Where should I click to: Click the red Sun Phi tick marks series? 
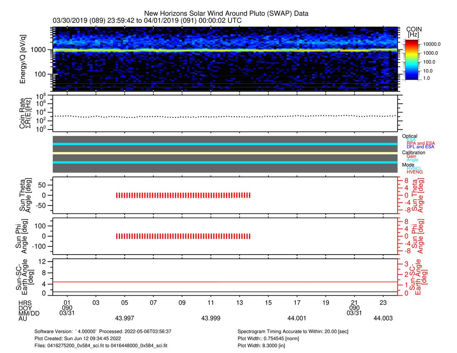pyautogui.click(x=183, y=236)
